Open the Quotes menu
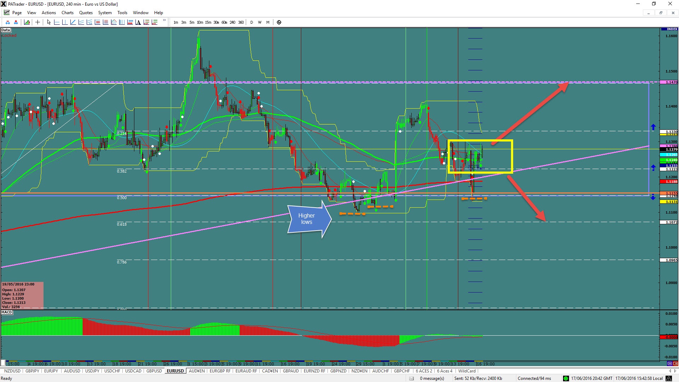The image size is (679, 382). click(86, 13)
